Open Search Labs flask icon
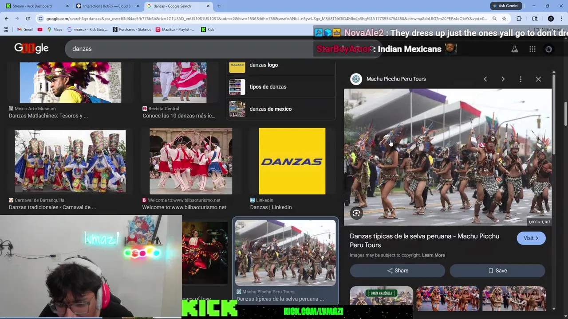Screen dimensions: 568x319 515,49
